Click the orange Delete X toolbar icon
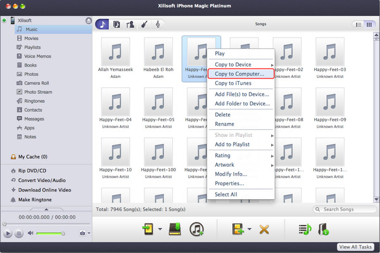 (x=264, y=230)
